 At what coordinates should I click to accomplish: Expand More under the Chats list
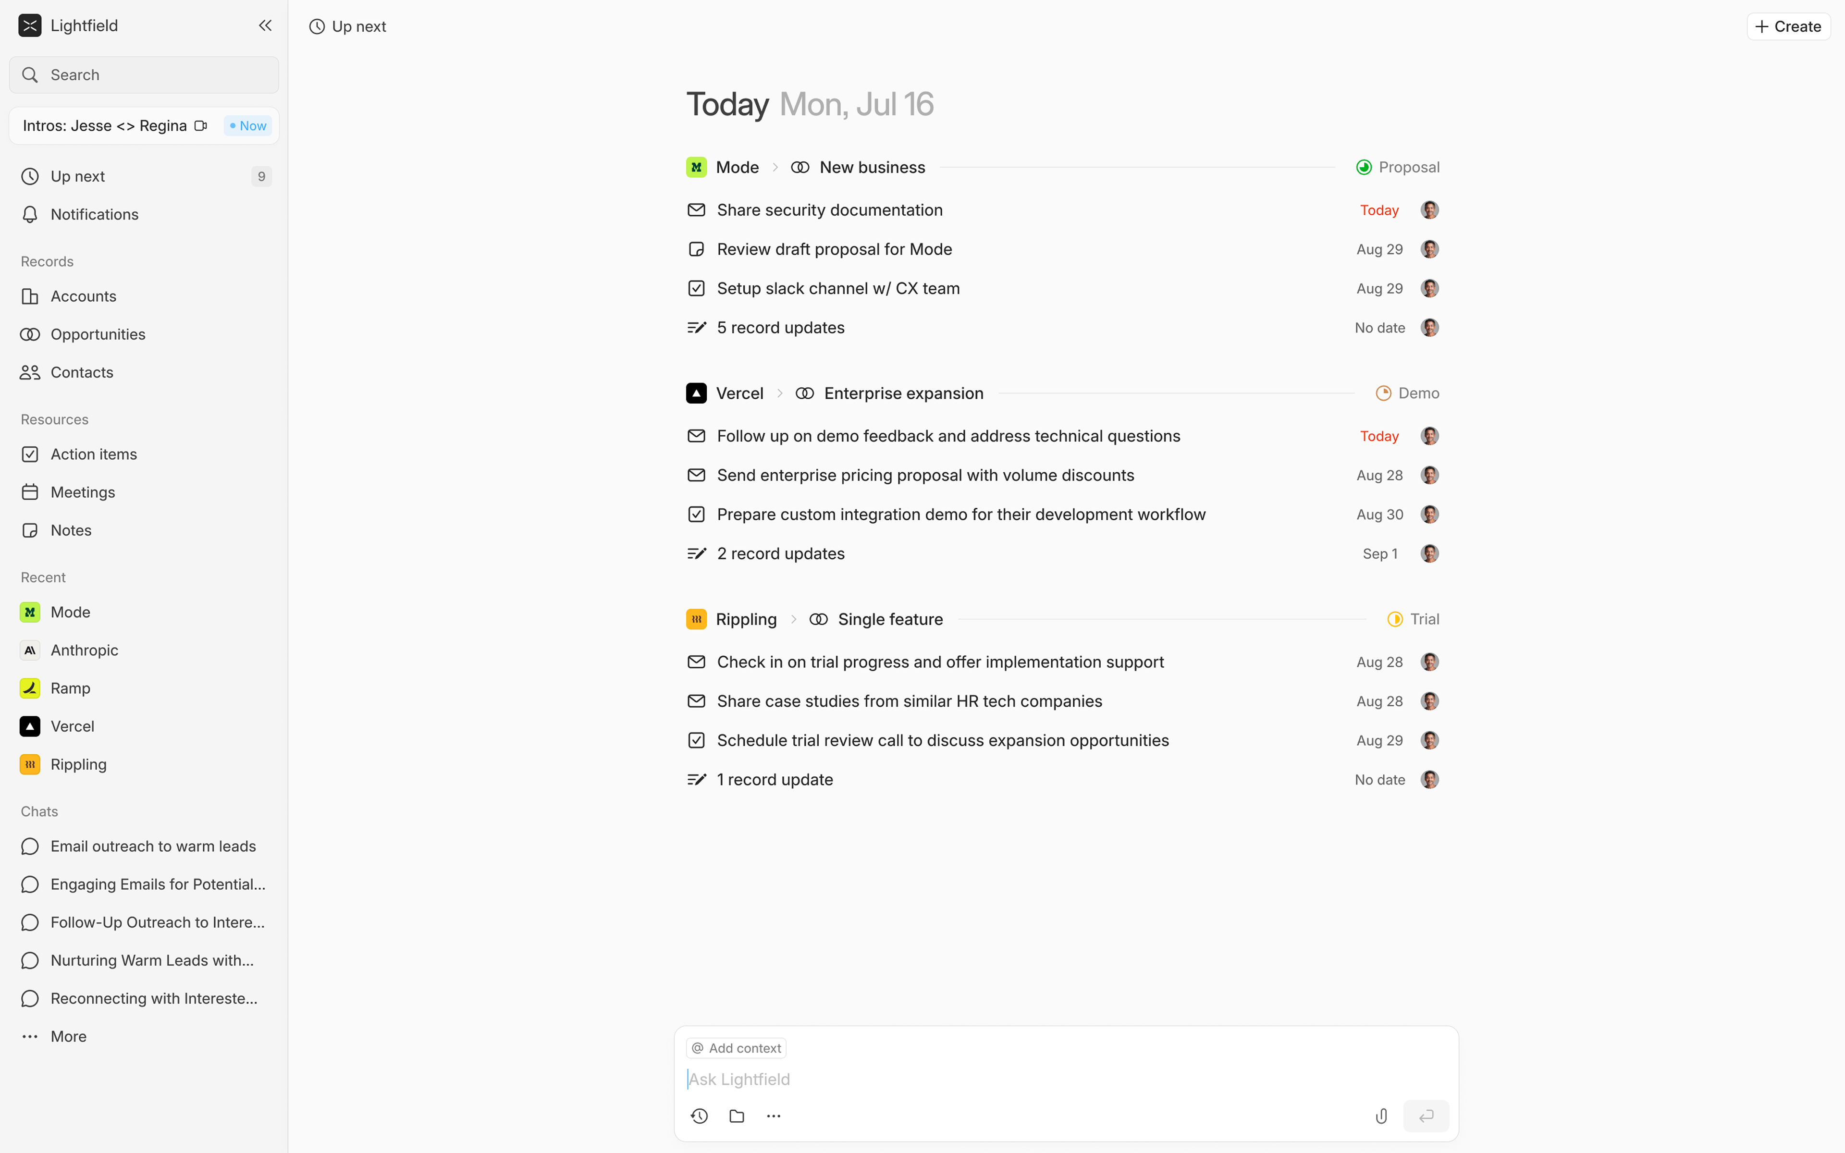67,1036
